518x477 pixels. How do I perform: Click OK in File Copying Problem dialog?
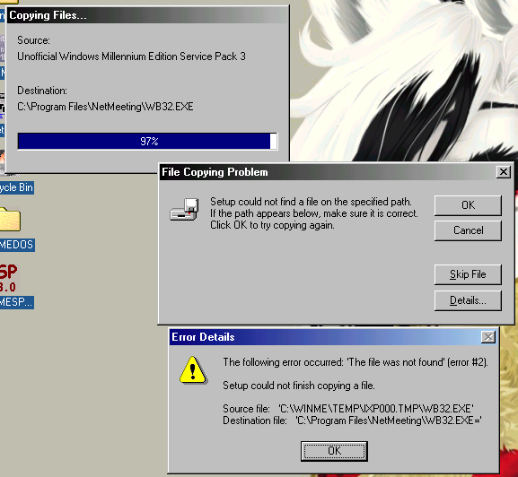click(468, 205)
